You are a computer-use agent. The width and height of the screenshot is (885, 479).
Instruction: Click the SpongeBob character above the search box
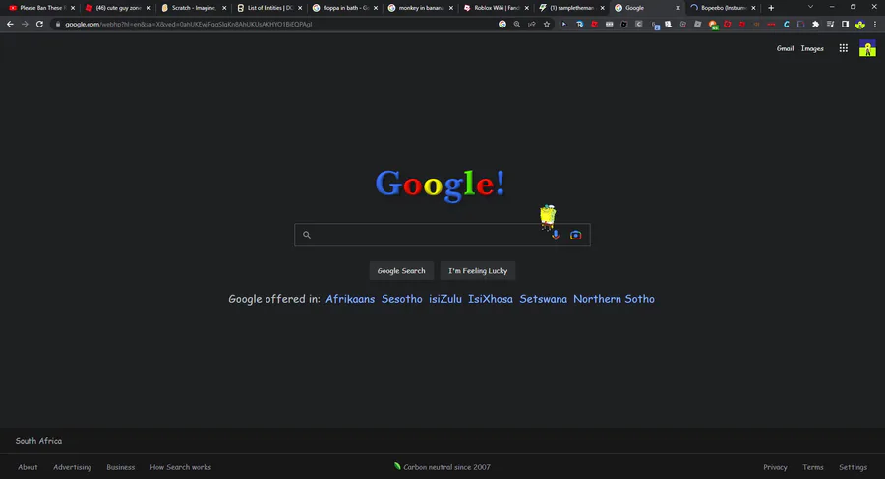pos(548,217)
